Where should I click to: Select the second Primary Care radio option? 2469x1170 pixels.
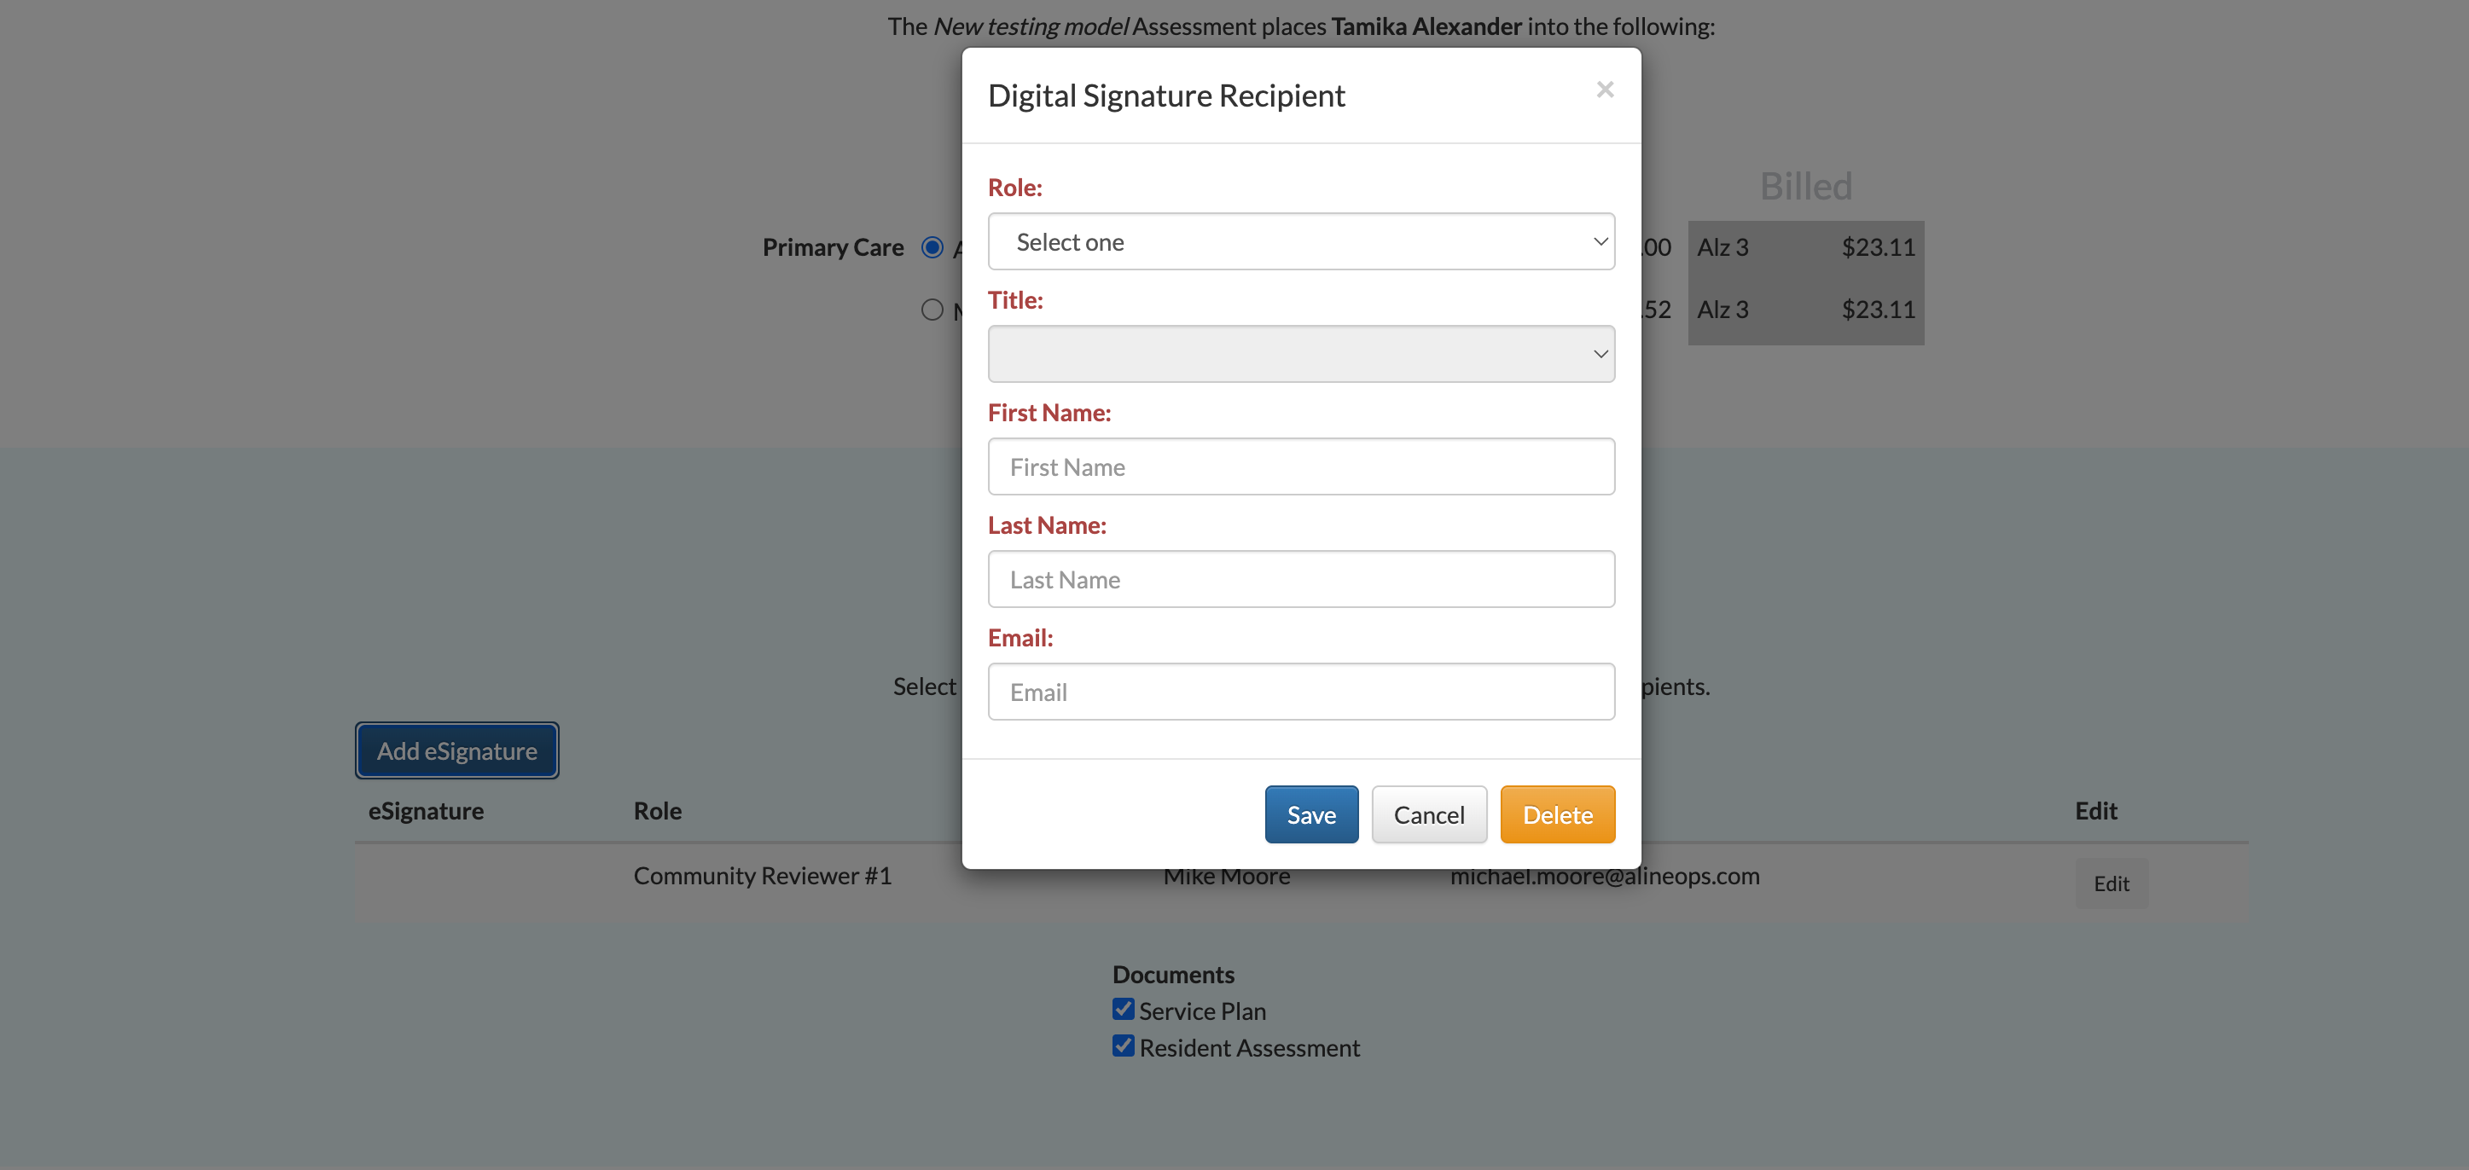(x=932, y=310)
